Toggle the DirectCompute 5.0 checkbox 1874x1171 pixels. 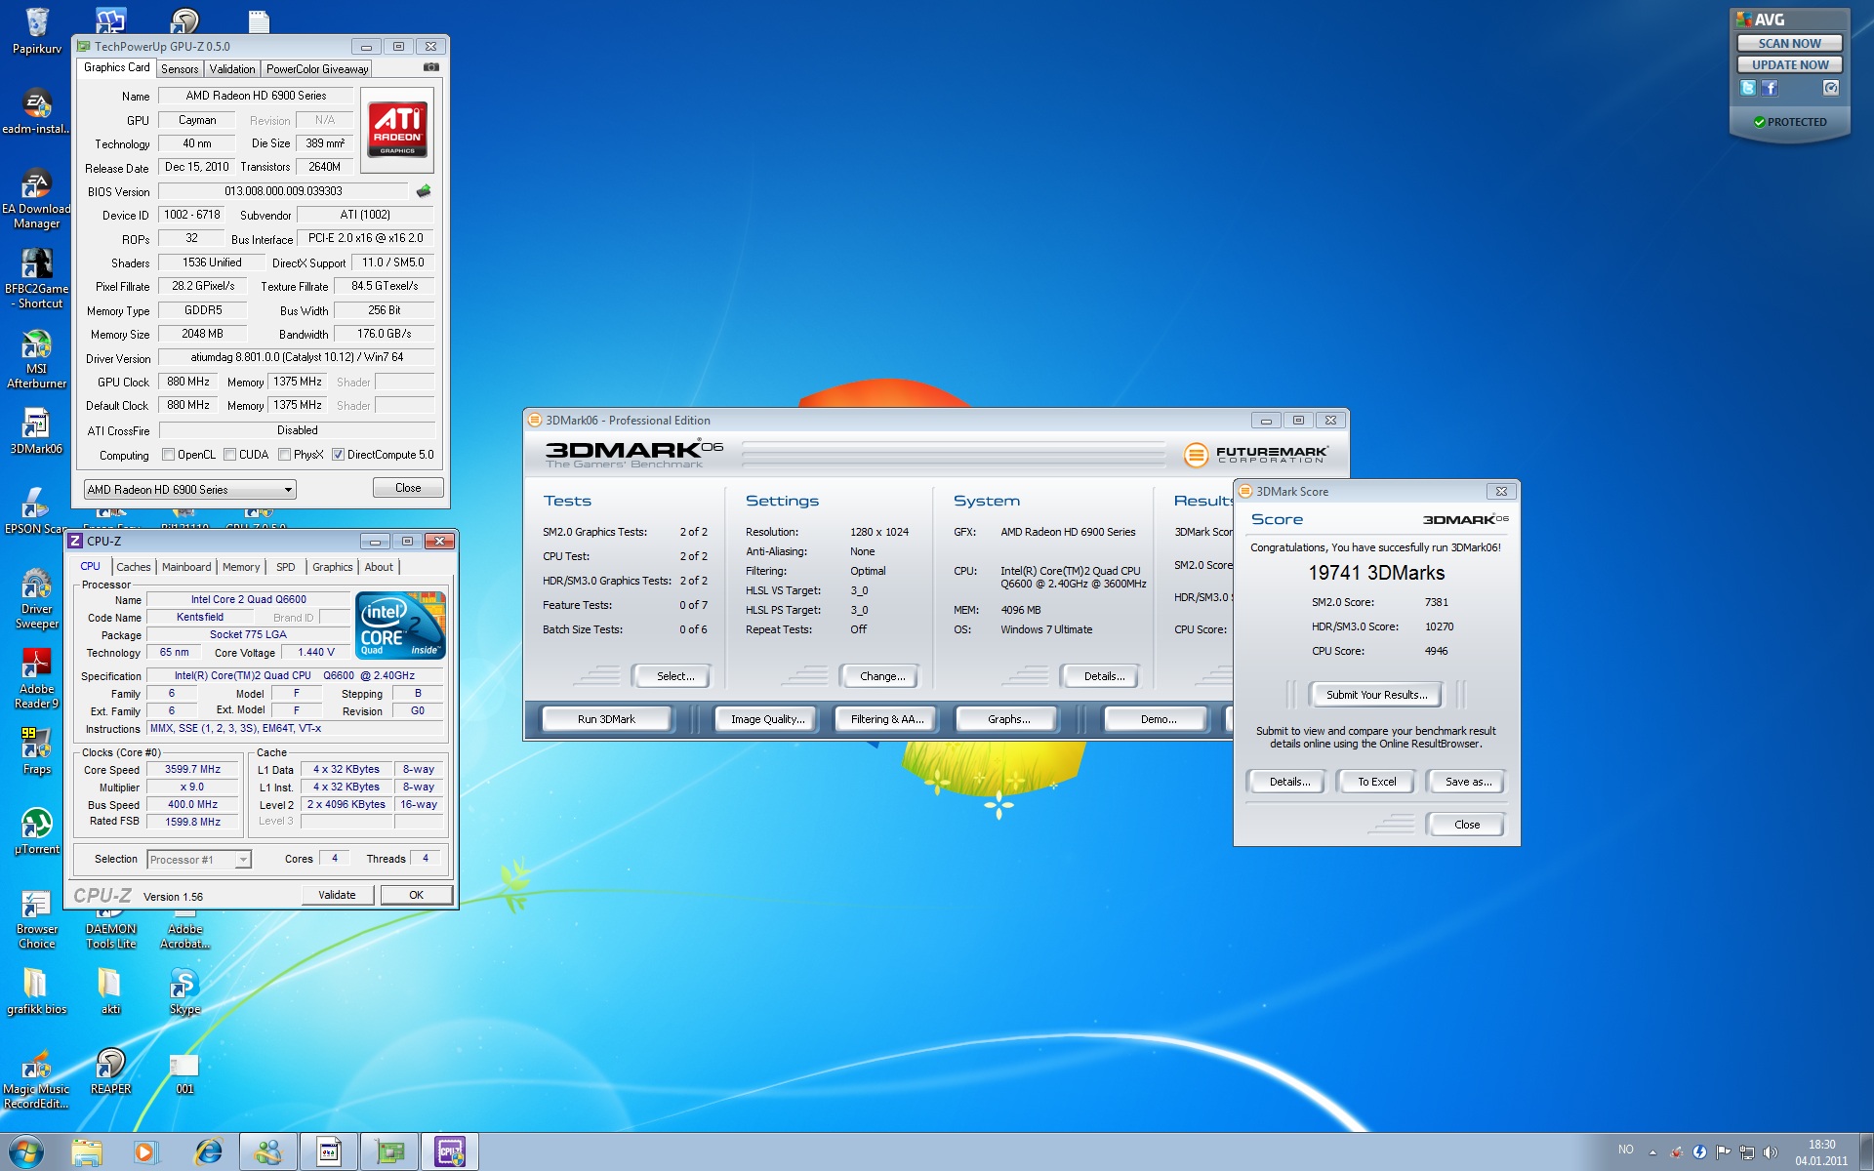[338, 455]
